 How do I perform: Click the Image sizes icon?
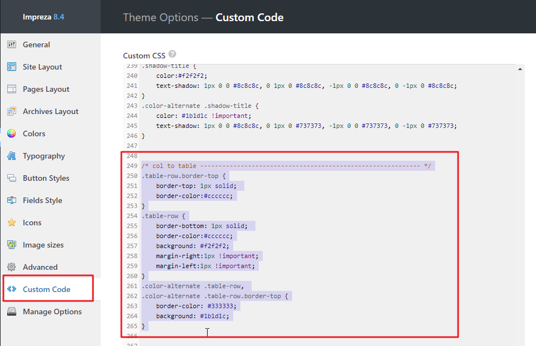point(12,245)
